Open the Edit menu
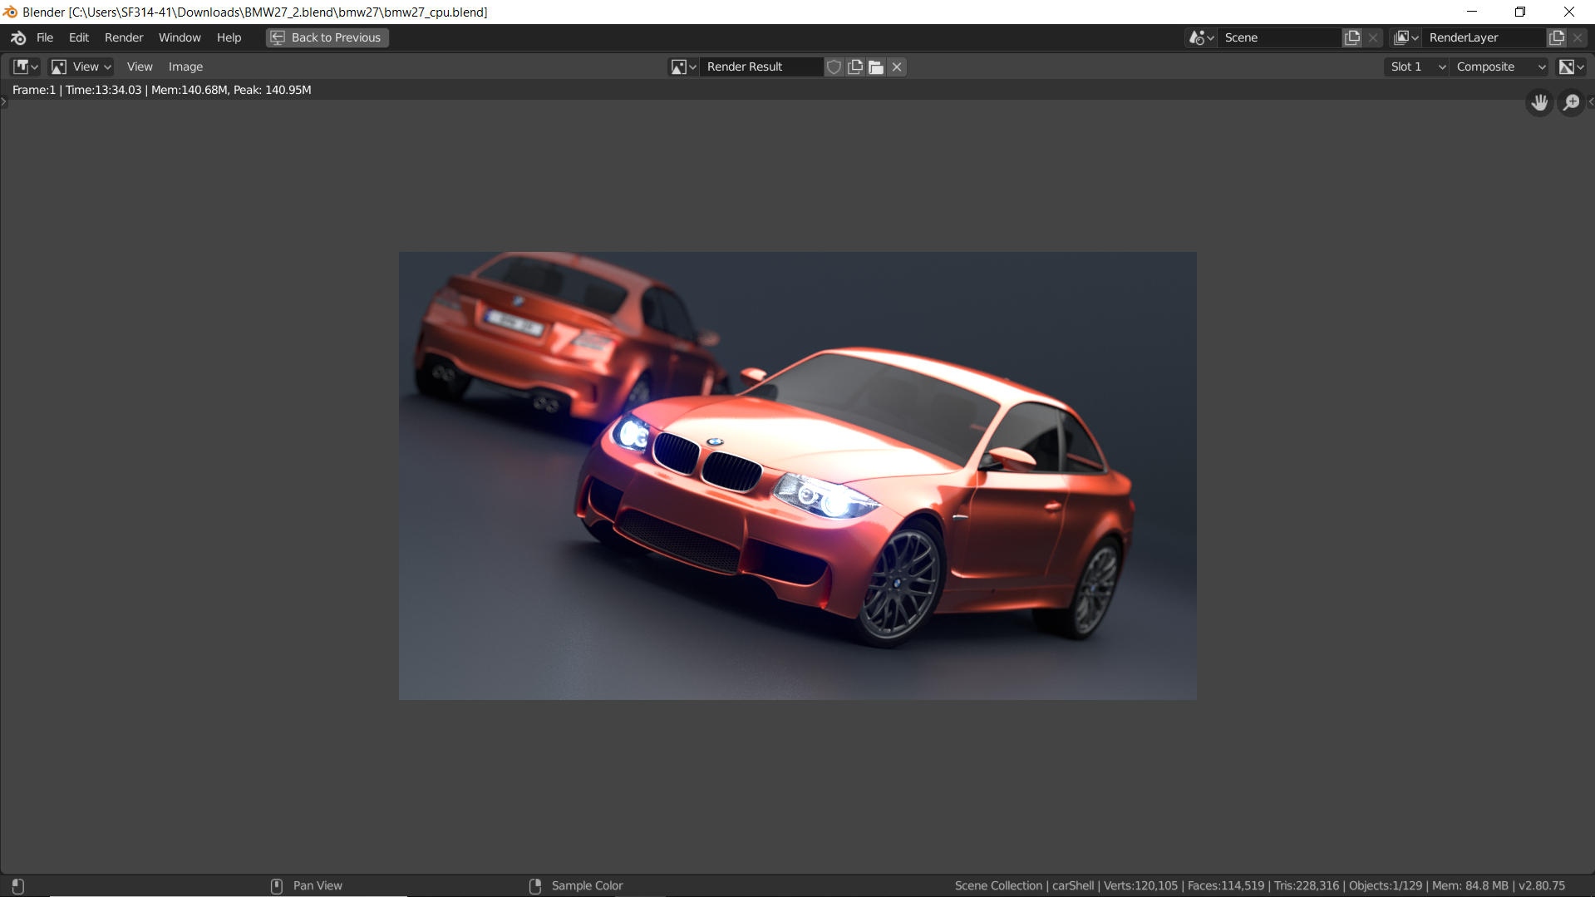1595x897 pixels. tap(79, 37)
